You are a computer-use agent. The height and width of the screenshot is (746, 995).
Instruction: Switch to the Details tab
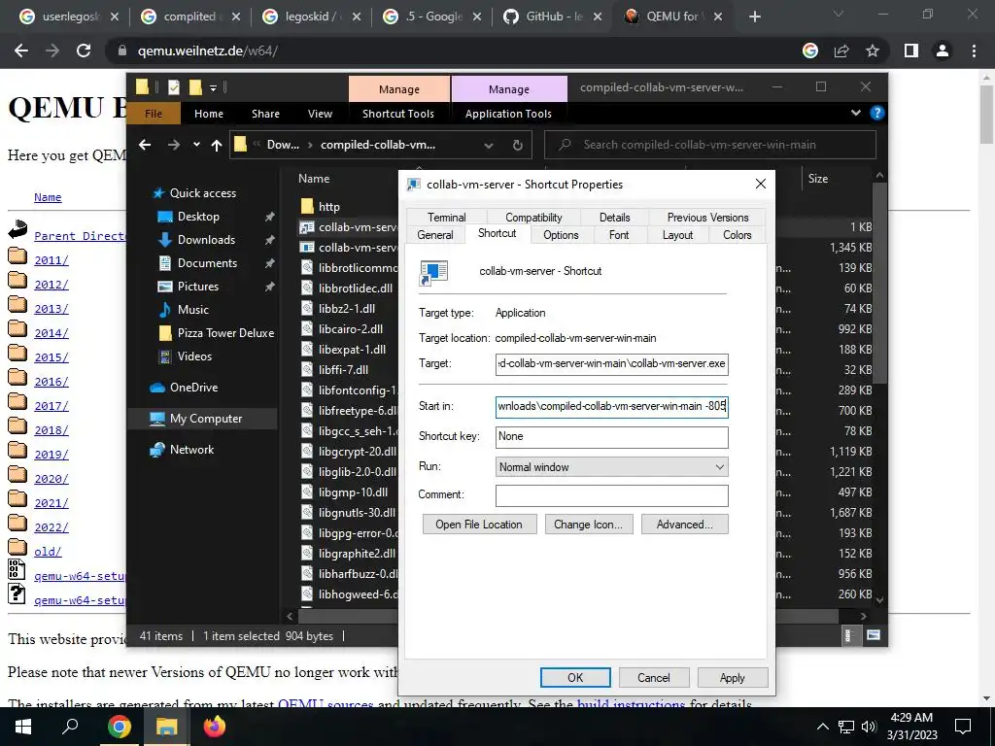click(614, 217)
